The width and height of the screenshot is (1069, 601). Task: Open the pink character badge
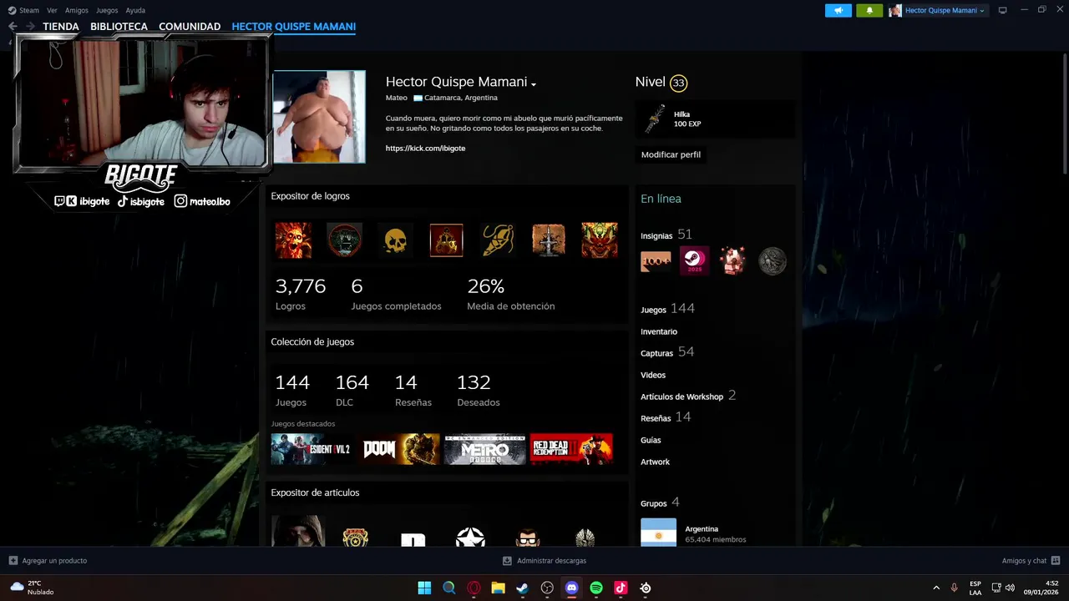(x=733, y=261)
